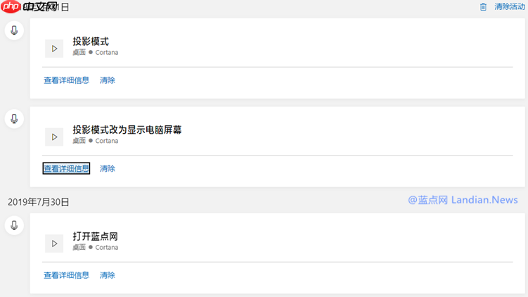Click the trash can icon at top right
Viewport: 528px width, 297px height.
pos(483,7)
